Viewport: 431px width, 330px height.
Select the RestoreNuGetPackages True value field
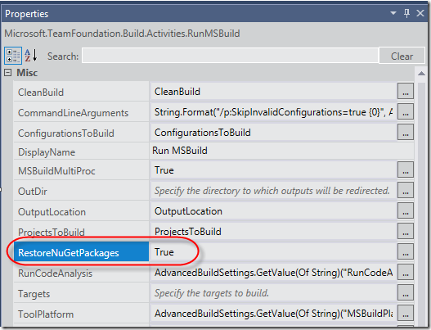(273, 251)
